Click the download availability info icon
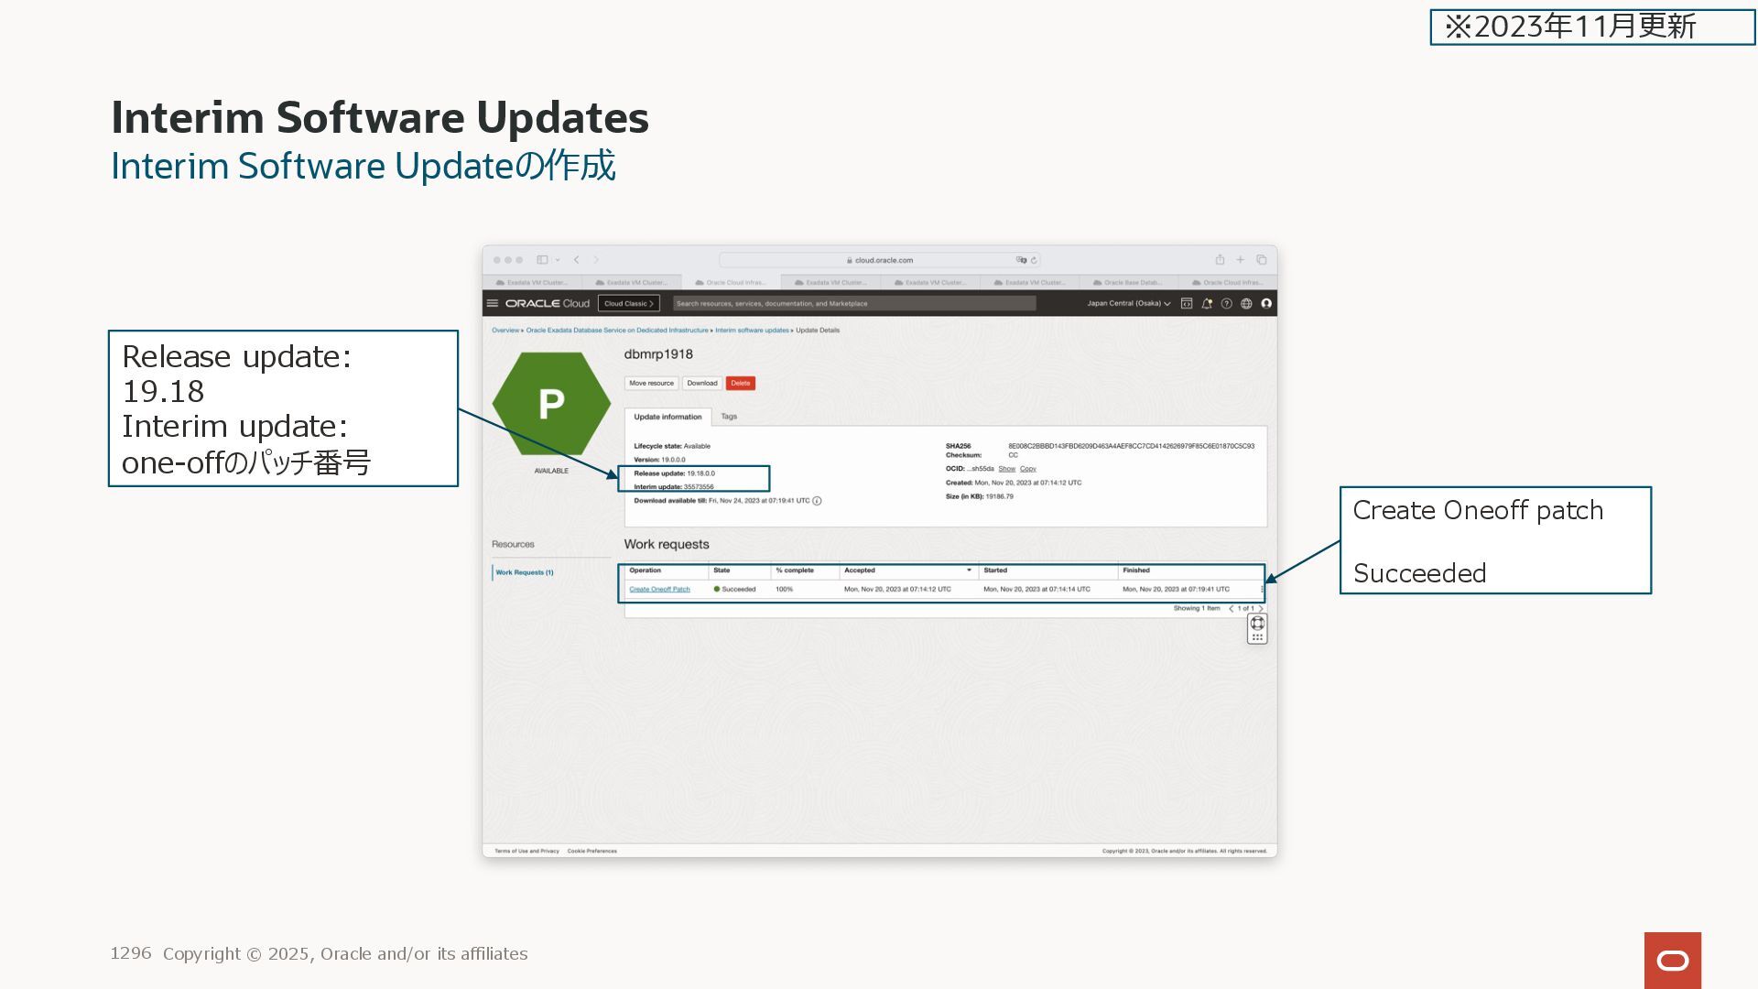This screenshot has height=989, width=1758. point(817,501)
